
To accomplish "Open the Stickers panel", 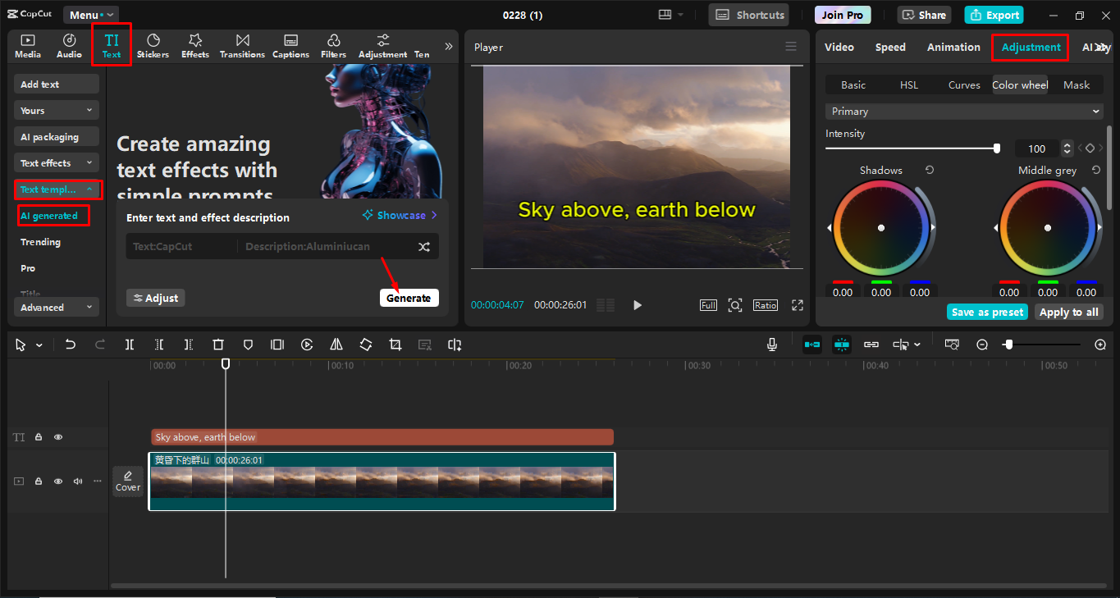I will coord(153,45).
